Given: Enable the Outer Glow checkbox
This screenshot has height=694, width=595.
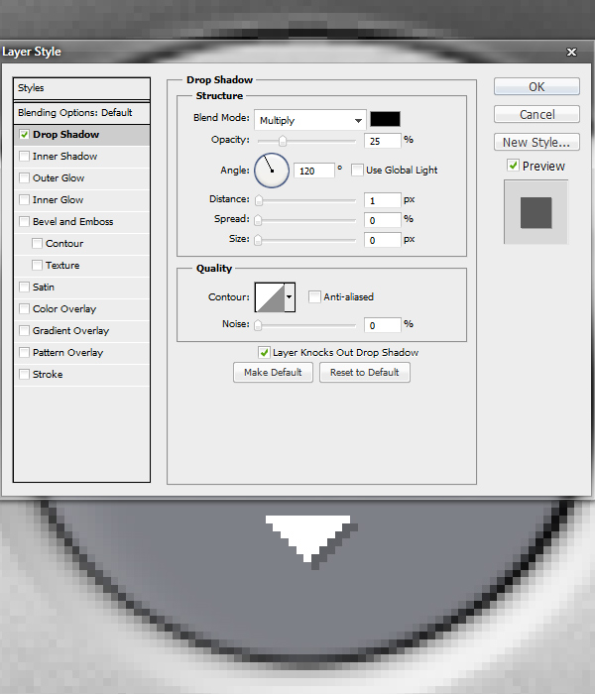Looking at the screenshot, I should 24,177.
